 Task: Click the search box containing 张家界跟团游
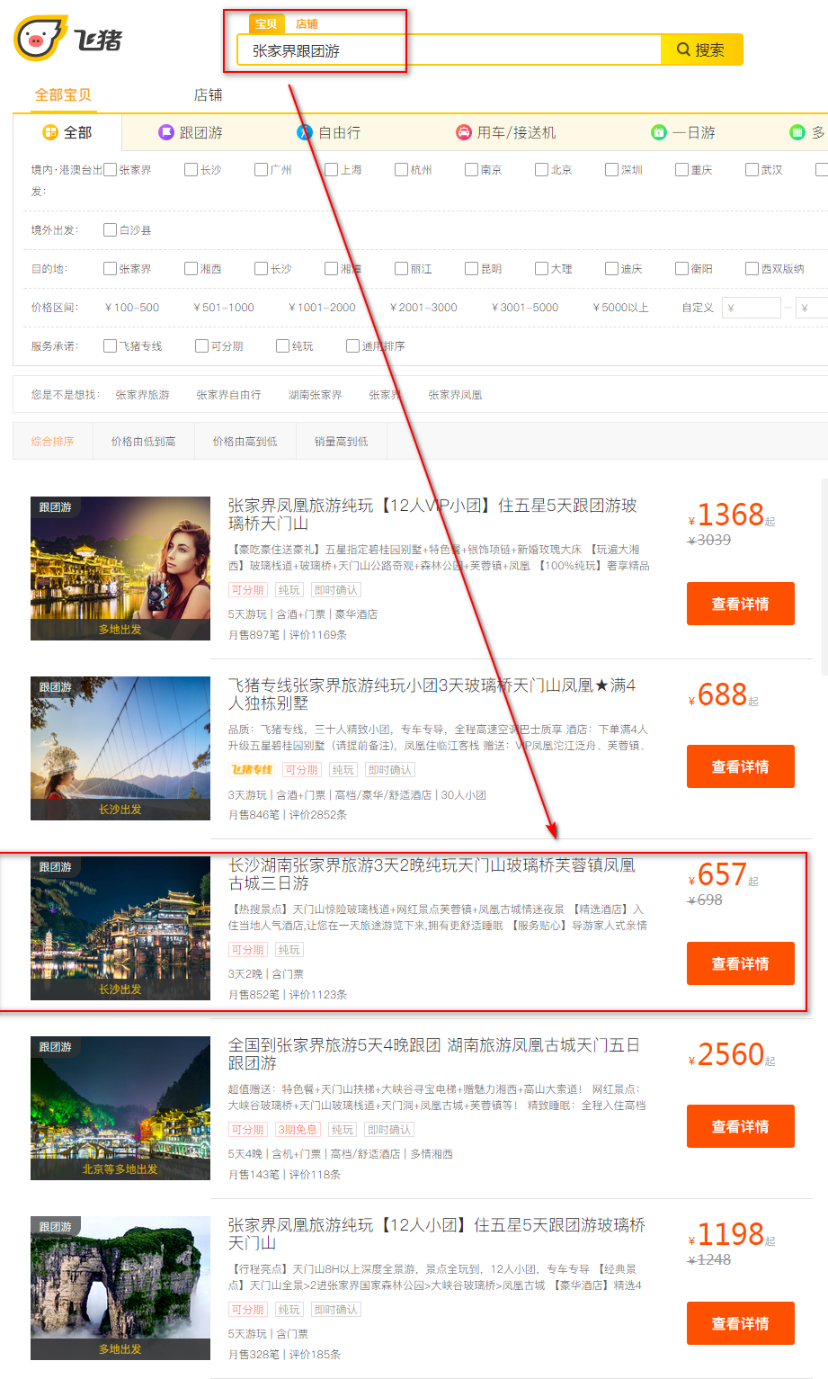pyautogui.click(x=450, y=50)
